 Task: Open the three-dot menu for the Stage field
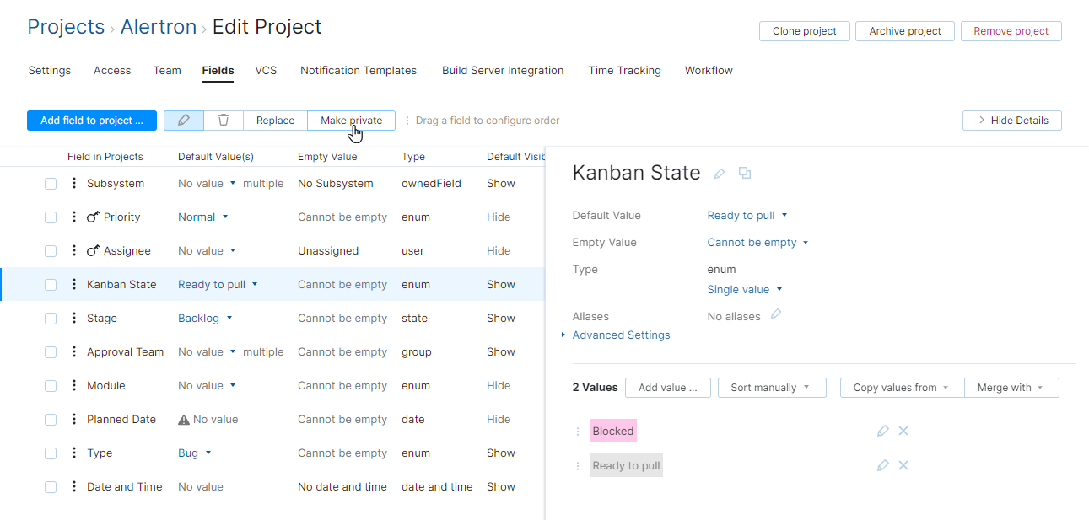click(74, 318)
